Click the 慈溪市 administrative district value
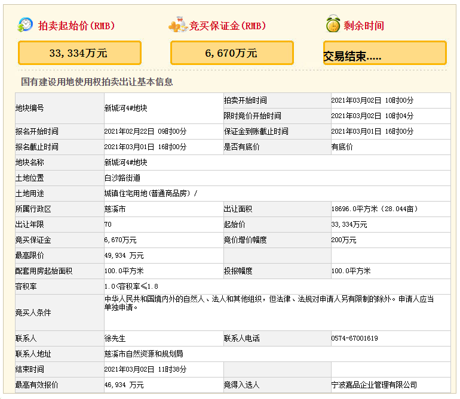This screenshot has width=460, height=399. click(x=115, y=209)
